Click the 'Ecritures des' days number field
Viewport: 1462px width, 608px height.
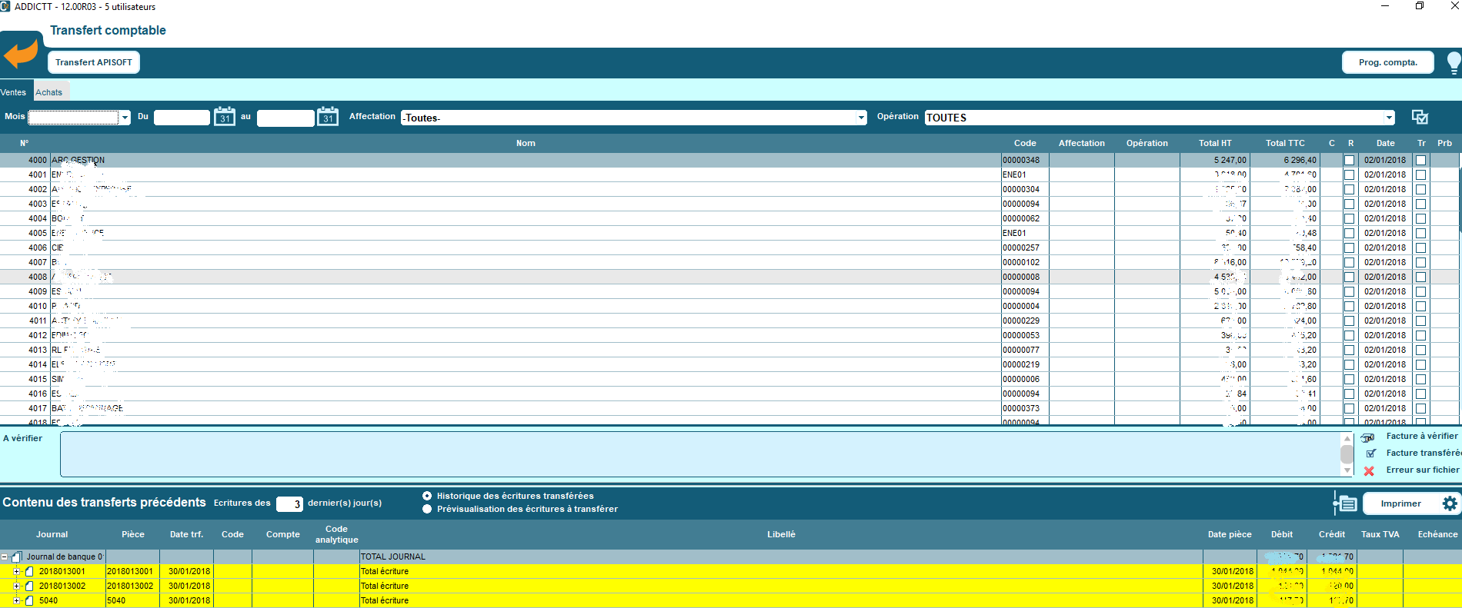pyautogui.click(x=289, y=503)
